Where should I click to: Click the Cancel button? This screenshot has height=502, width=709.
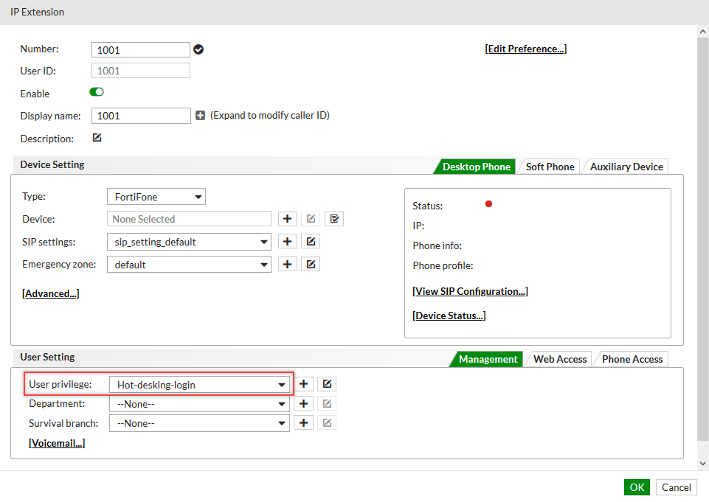coord(677,487)
